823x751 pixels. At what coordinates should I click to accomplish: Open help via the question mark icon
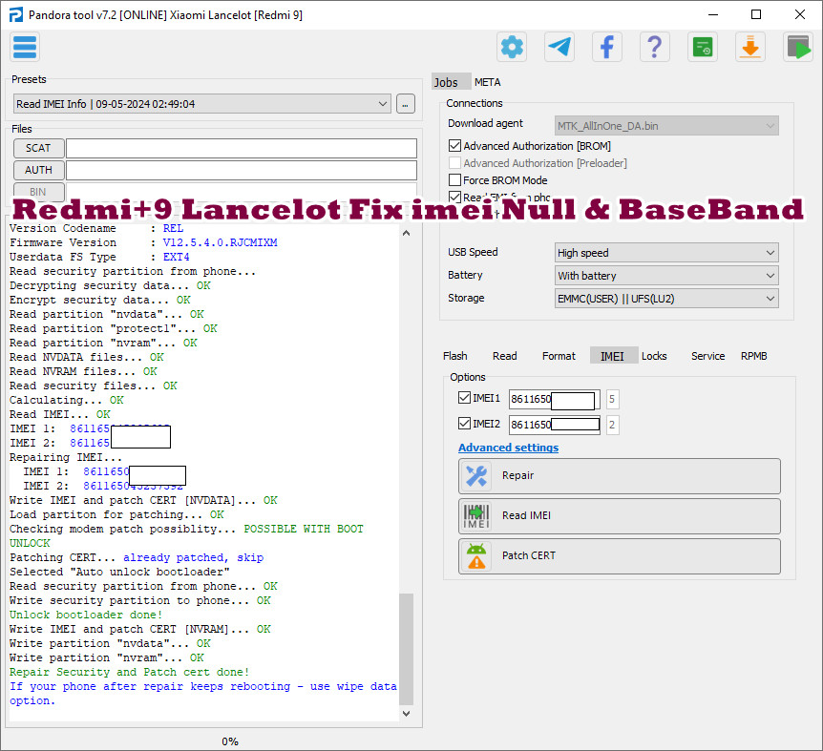tap(655, 47)
